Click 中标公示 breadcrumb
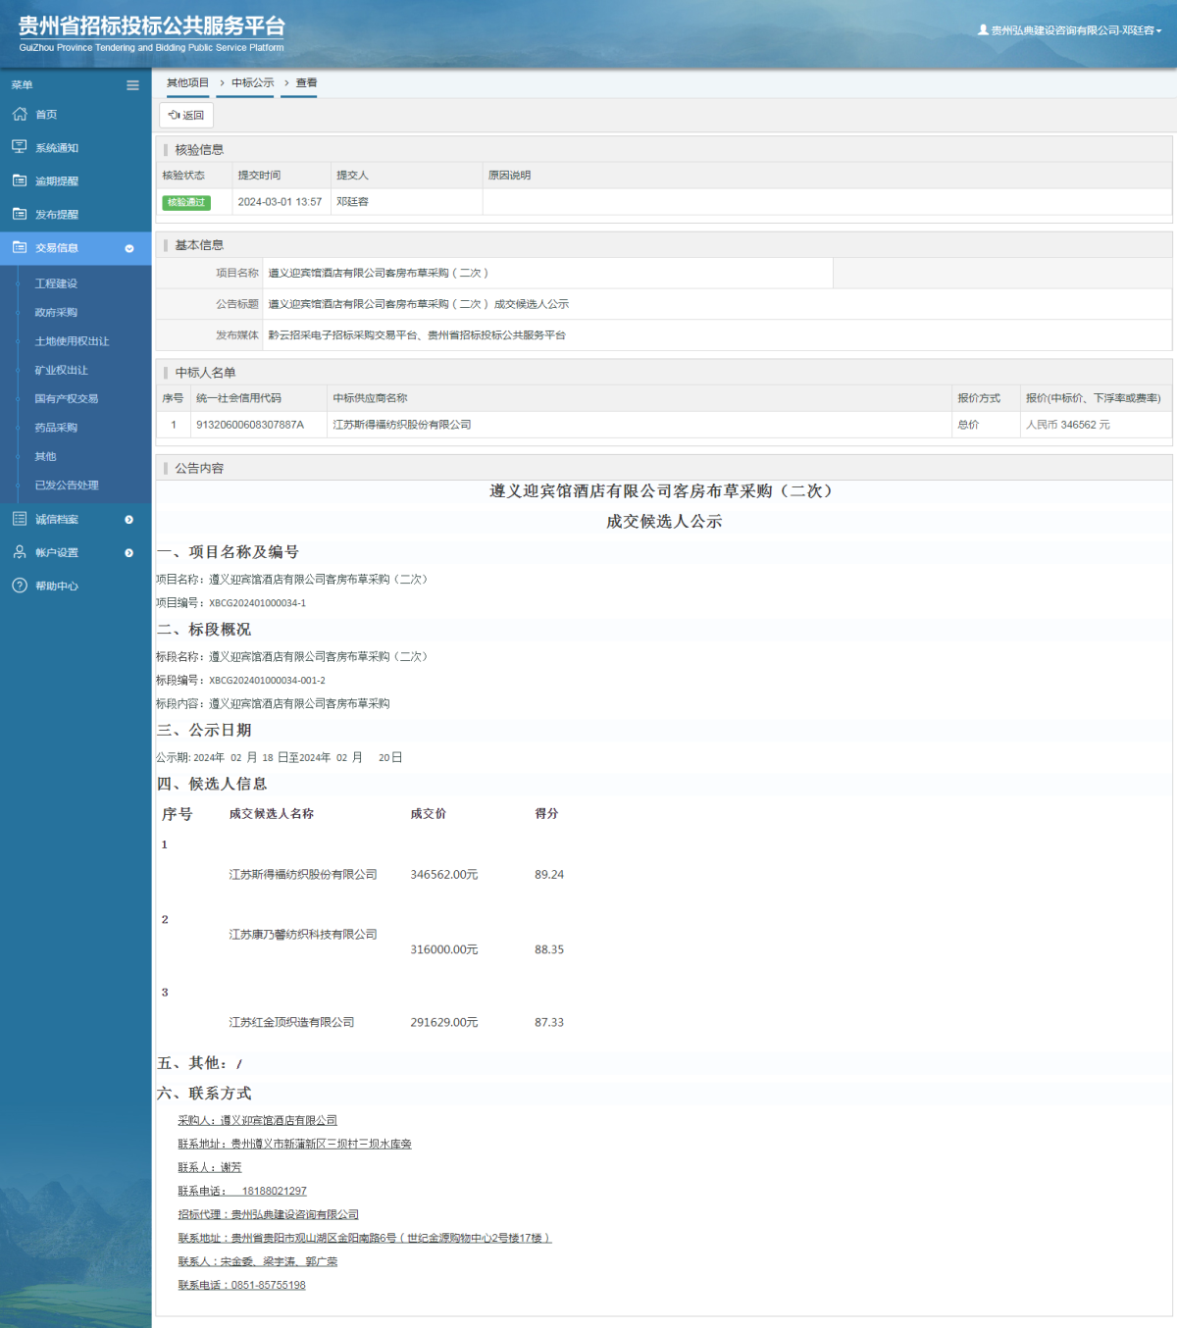Image resolution: width=1177 pixels, height=1328 pixels. 253,83
